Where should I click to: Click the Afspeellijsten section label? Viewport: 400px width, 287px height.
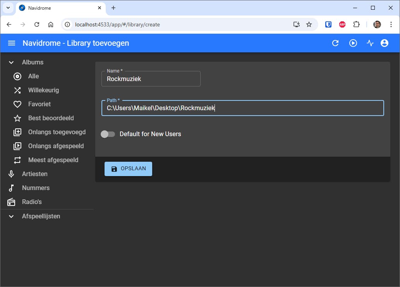click(41, 216)
